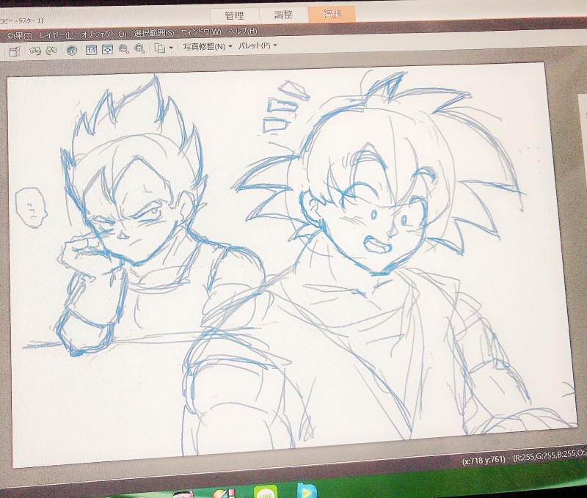Screen dimensions: 587x498
Task: Click the fit to window icon
Action: coord(107,49)
